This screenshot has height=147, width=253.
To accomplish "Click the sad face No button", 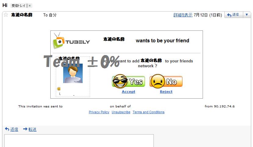I will (166, 81).
